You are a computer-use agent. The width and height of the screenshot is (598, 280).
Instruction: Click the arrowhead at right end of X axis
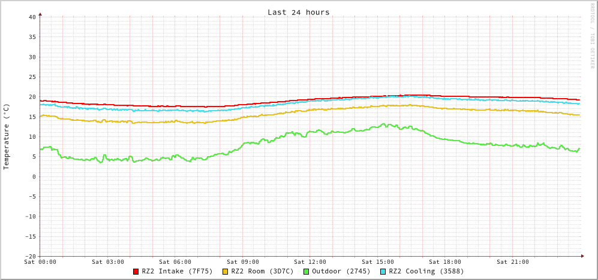click(582, 256)
